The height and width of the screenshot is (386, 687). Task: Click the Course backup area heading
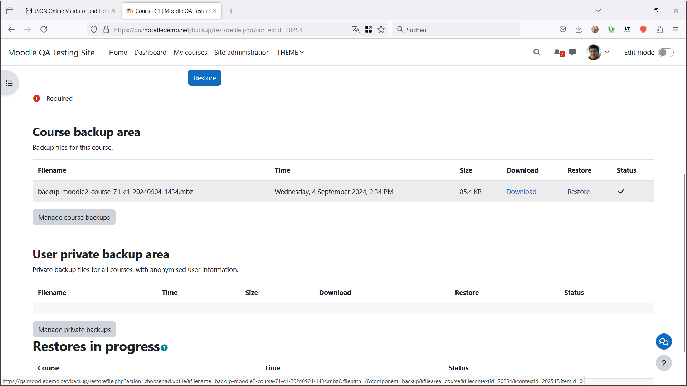tap(86, 132)
